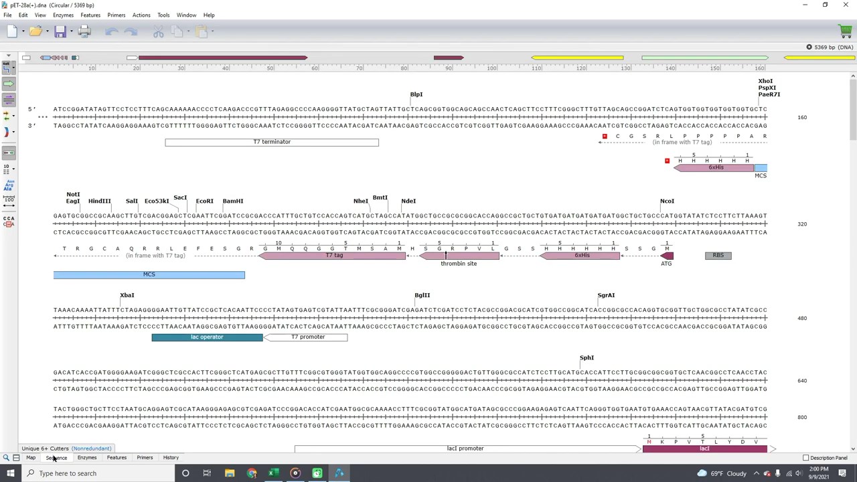Click the Save toolbar icon

[60, 31]
